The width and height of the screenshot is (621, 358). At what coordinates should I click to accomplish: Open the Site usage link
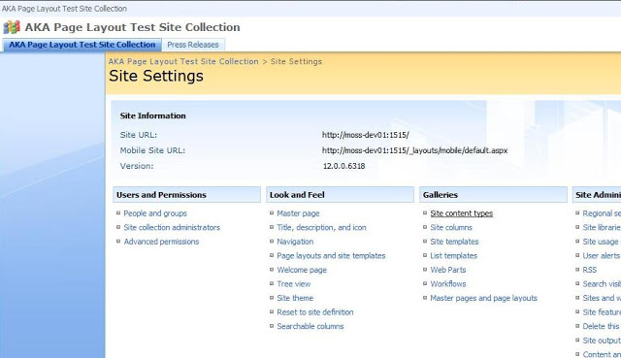pyautogui.click(x=601, y=242)
